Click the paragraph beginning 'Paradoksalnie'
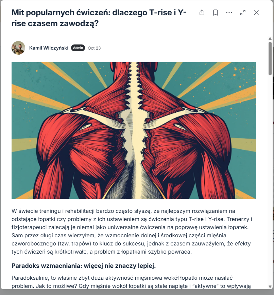Image resolution: width=274 pixels, height=295 pixels. (131, 282)
